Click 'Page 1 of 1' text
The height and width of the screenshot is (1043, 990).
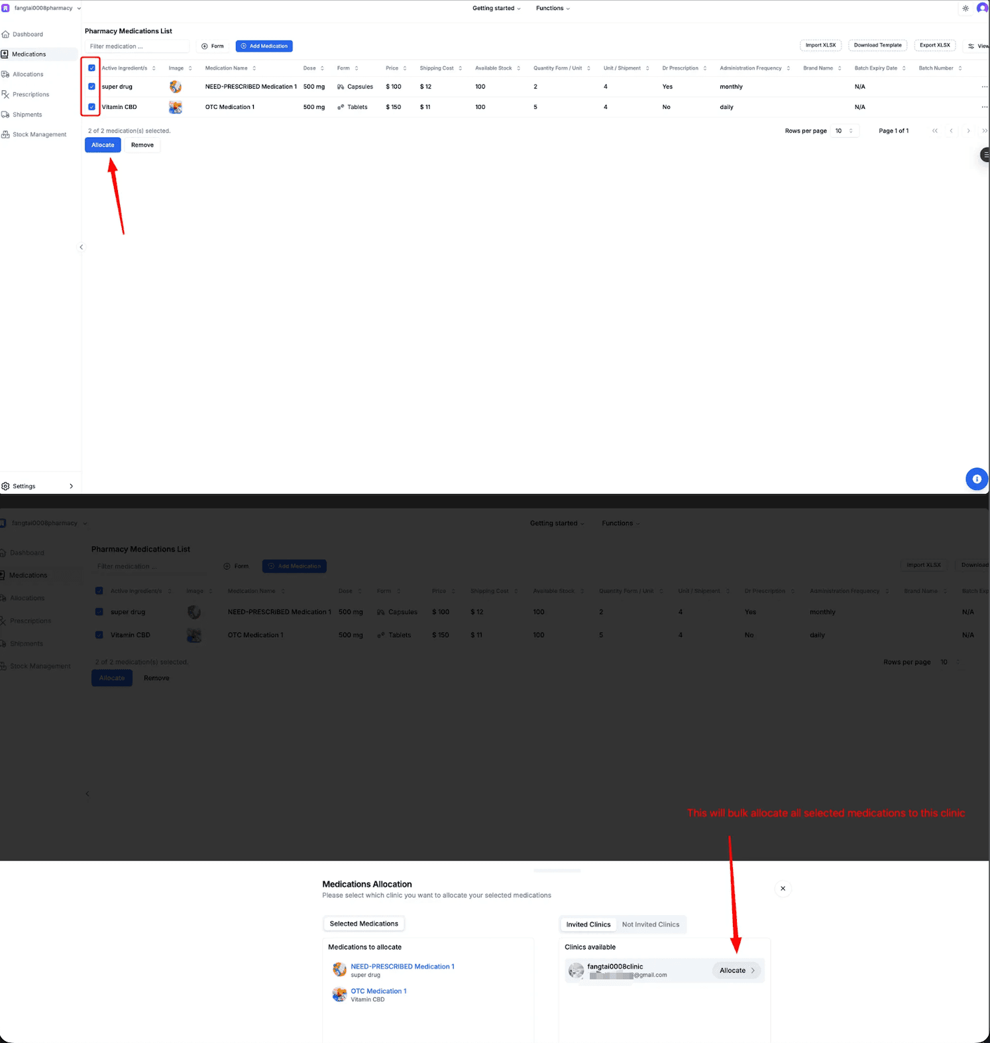(893, 131)
